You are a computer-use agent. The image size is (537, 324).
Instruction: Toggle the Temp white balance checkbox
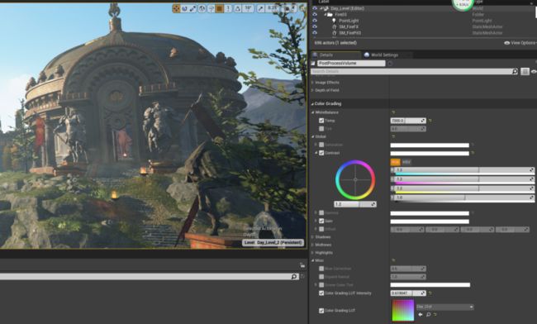click(321, 121)
